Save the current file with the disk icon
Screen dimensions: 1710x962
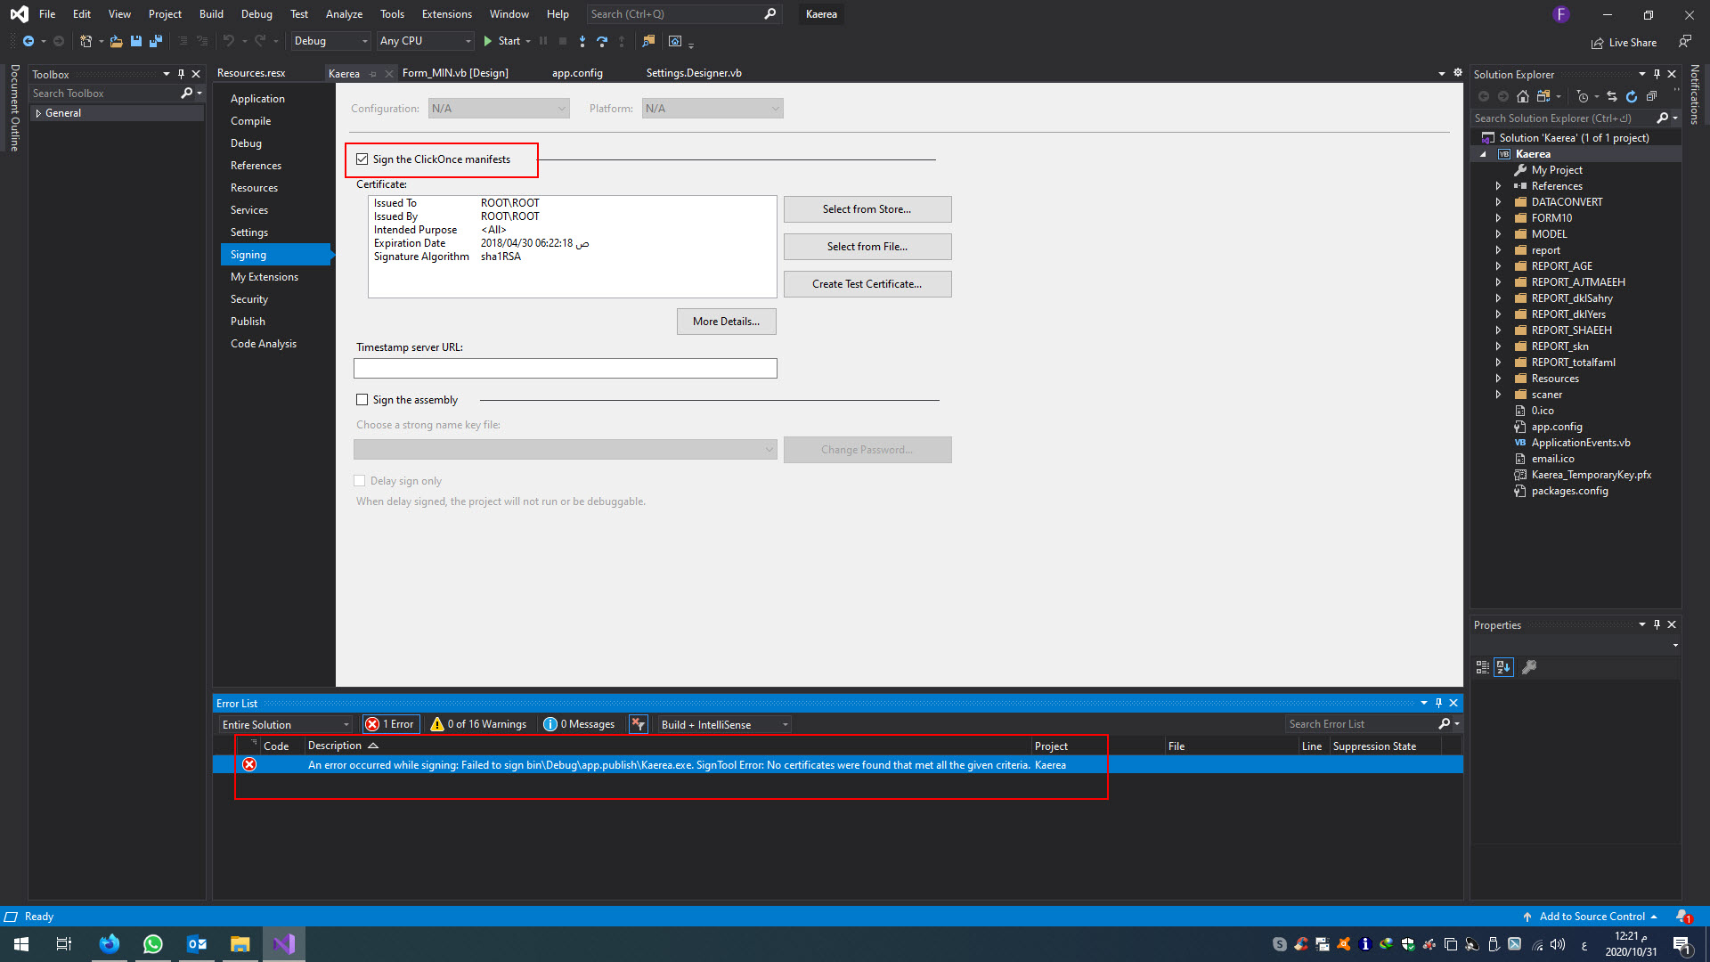point(136,41)
